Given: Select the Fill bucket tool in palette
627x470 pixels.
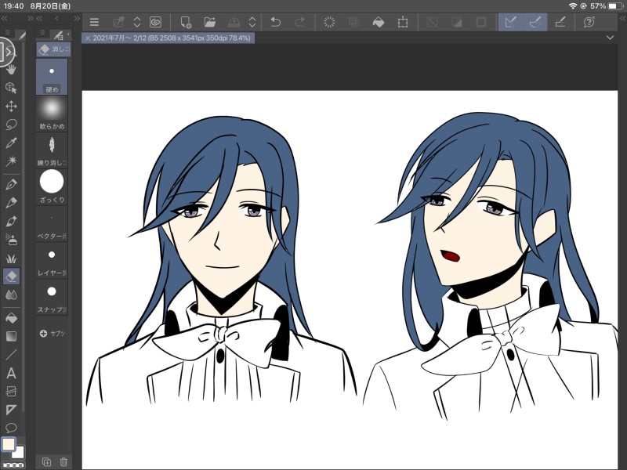Looking at the screenshot, I should tap(11, 318).
